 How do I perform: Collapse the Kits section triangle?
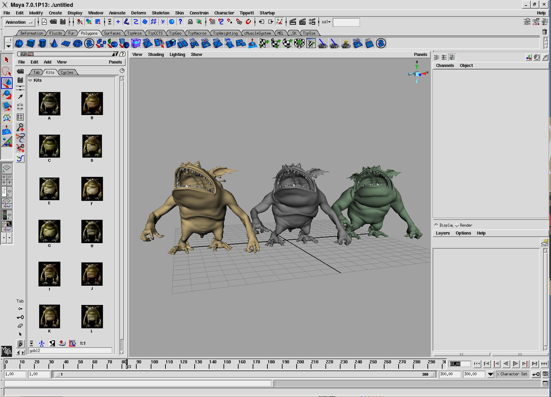[x=30, y=80]
